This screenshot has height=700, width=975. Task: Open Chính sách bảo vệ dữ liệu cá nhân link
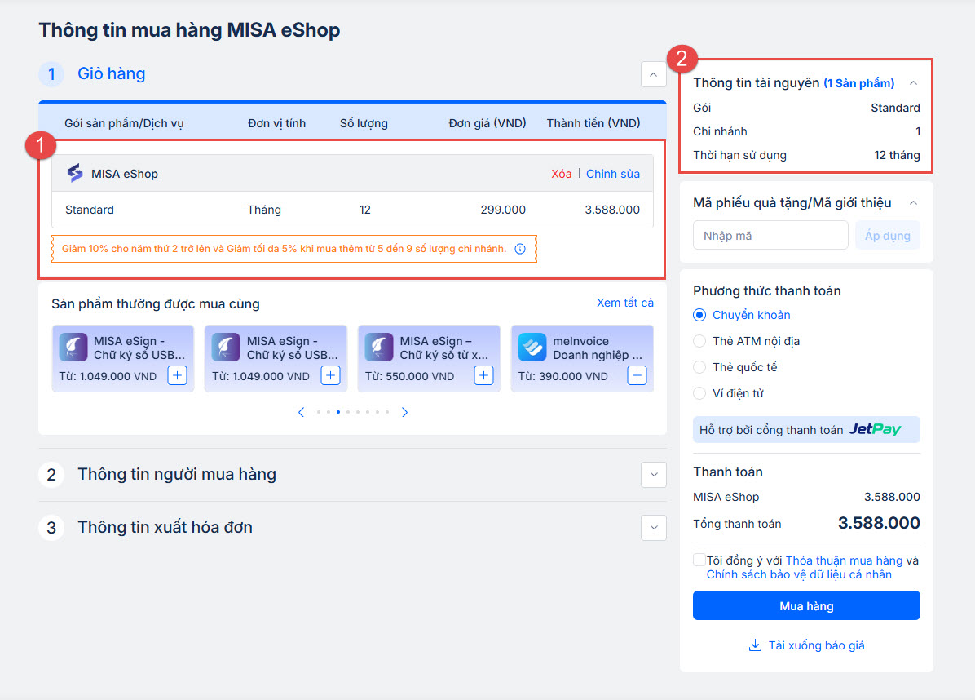click(x=799, y=574)
